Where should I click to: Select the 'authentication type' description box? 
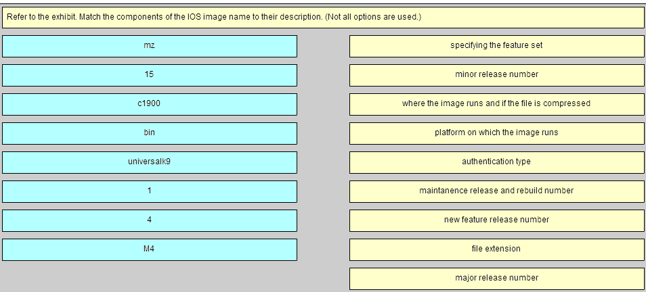tap(496, 162)
